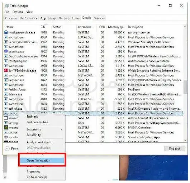Click 'Adobe Acrobat Update Service' description

click(x=148, y=118)
